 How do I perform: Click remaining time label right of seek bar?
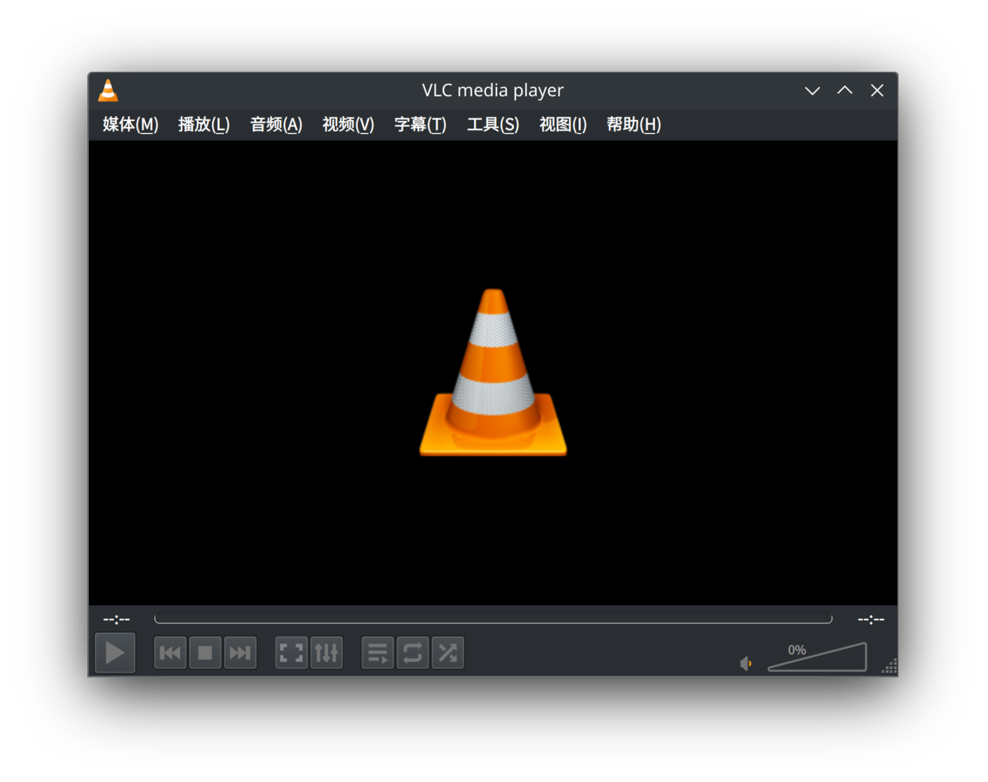click(871, 620)
